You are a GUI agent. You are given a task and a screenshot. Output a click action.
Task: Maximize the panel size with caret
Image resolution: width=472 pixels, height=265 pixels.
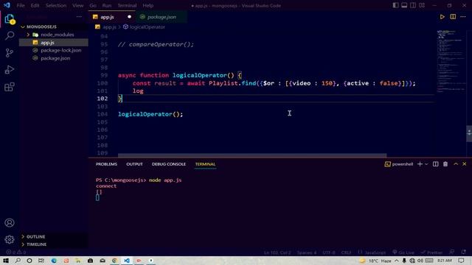[456, 164]
